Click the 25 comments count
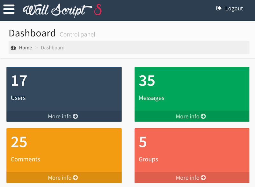Viewport: 255px width, 187px height. [19, 142]
